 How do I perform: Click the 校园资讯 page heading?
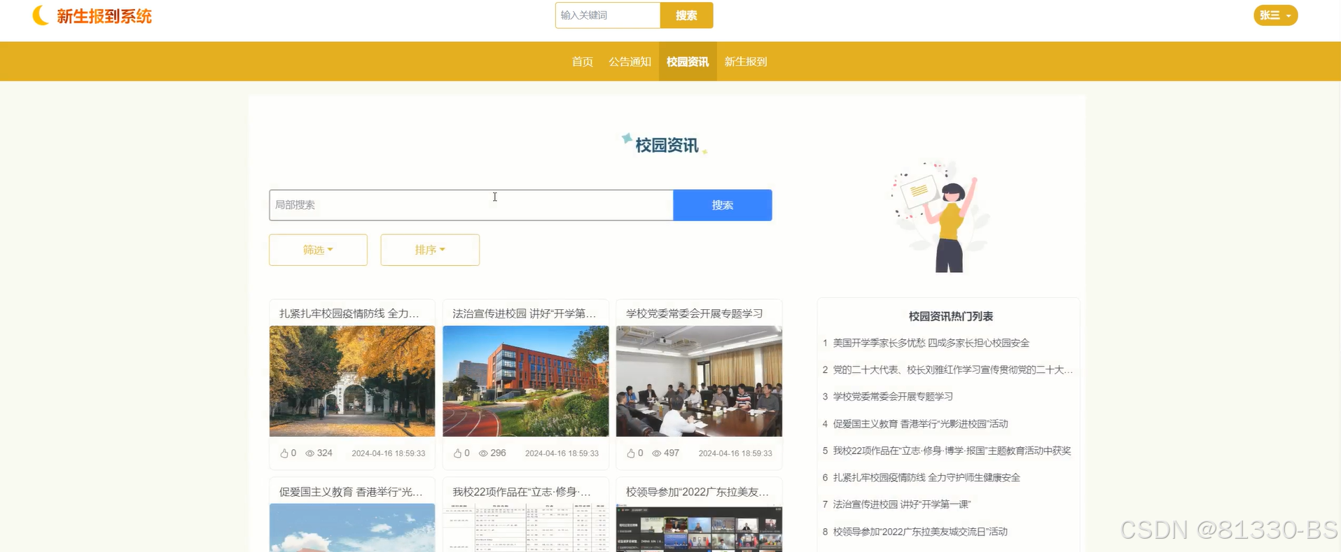(667, 145)
